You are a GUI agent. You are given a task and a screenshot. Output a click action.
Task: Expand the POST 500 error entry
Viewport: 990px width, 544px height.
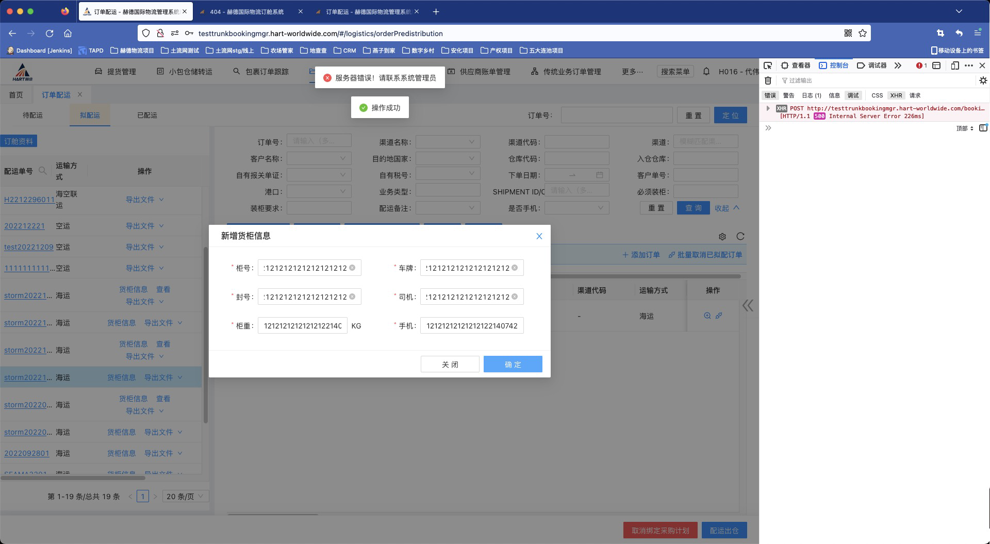[768, 108]
